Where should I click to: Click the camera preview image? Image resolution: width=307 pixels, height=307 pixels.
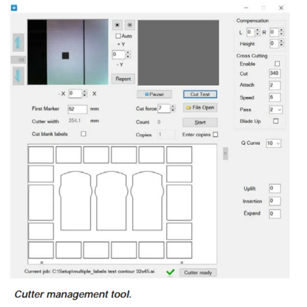[68, 52]
